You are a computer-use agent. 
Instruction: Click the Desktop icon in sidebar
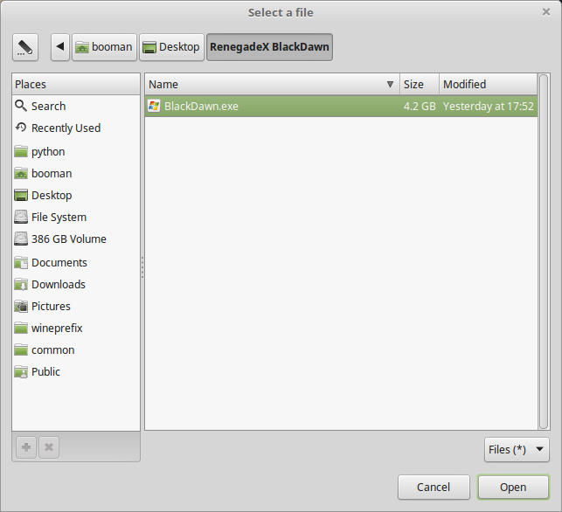[x=21, y=195]
